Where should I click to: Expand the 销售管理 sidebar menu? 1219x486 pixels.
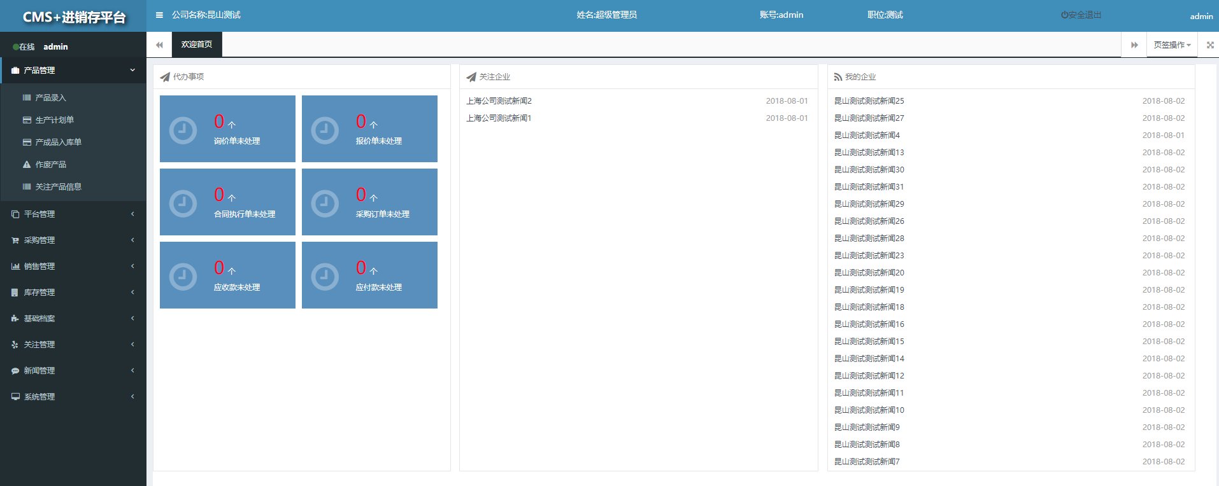click(x=73, y=267)
